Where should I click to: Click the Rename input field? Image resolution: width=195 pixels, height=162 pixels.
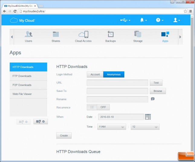pos(117,99)
